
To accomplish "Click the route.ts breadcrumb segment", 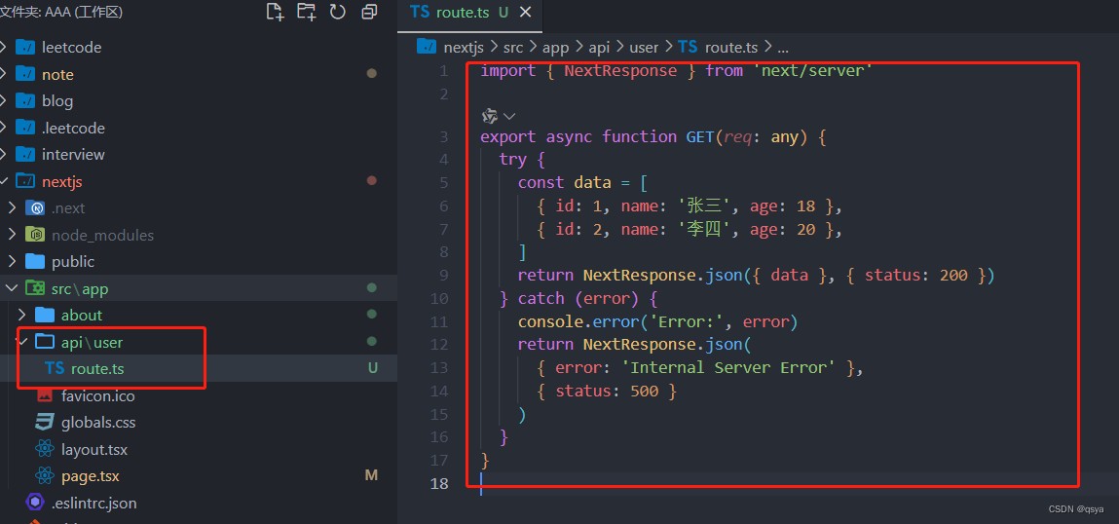I will 731,47.
